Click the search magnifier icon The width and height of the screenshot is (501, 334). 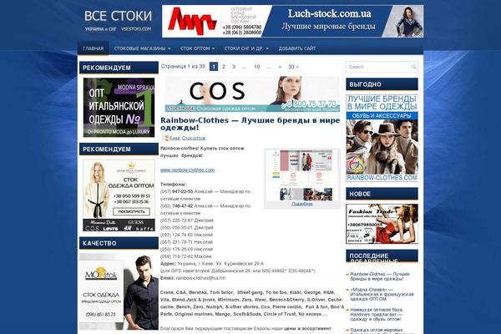pos(414,67)
